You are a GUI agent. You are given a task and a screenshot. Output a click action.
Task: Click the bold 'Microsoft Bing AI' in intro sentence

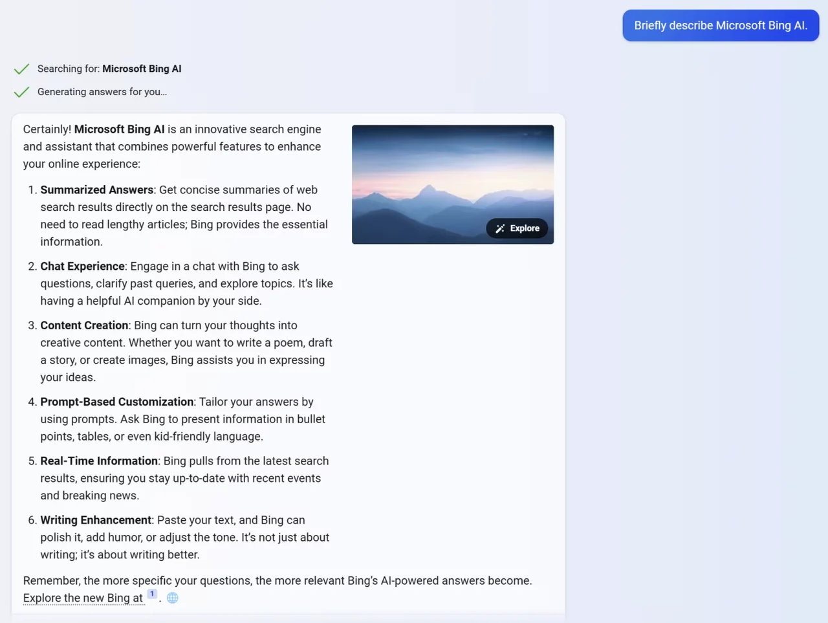tap(119, 129)
